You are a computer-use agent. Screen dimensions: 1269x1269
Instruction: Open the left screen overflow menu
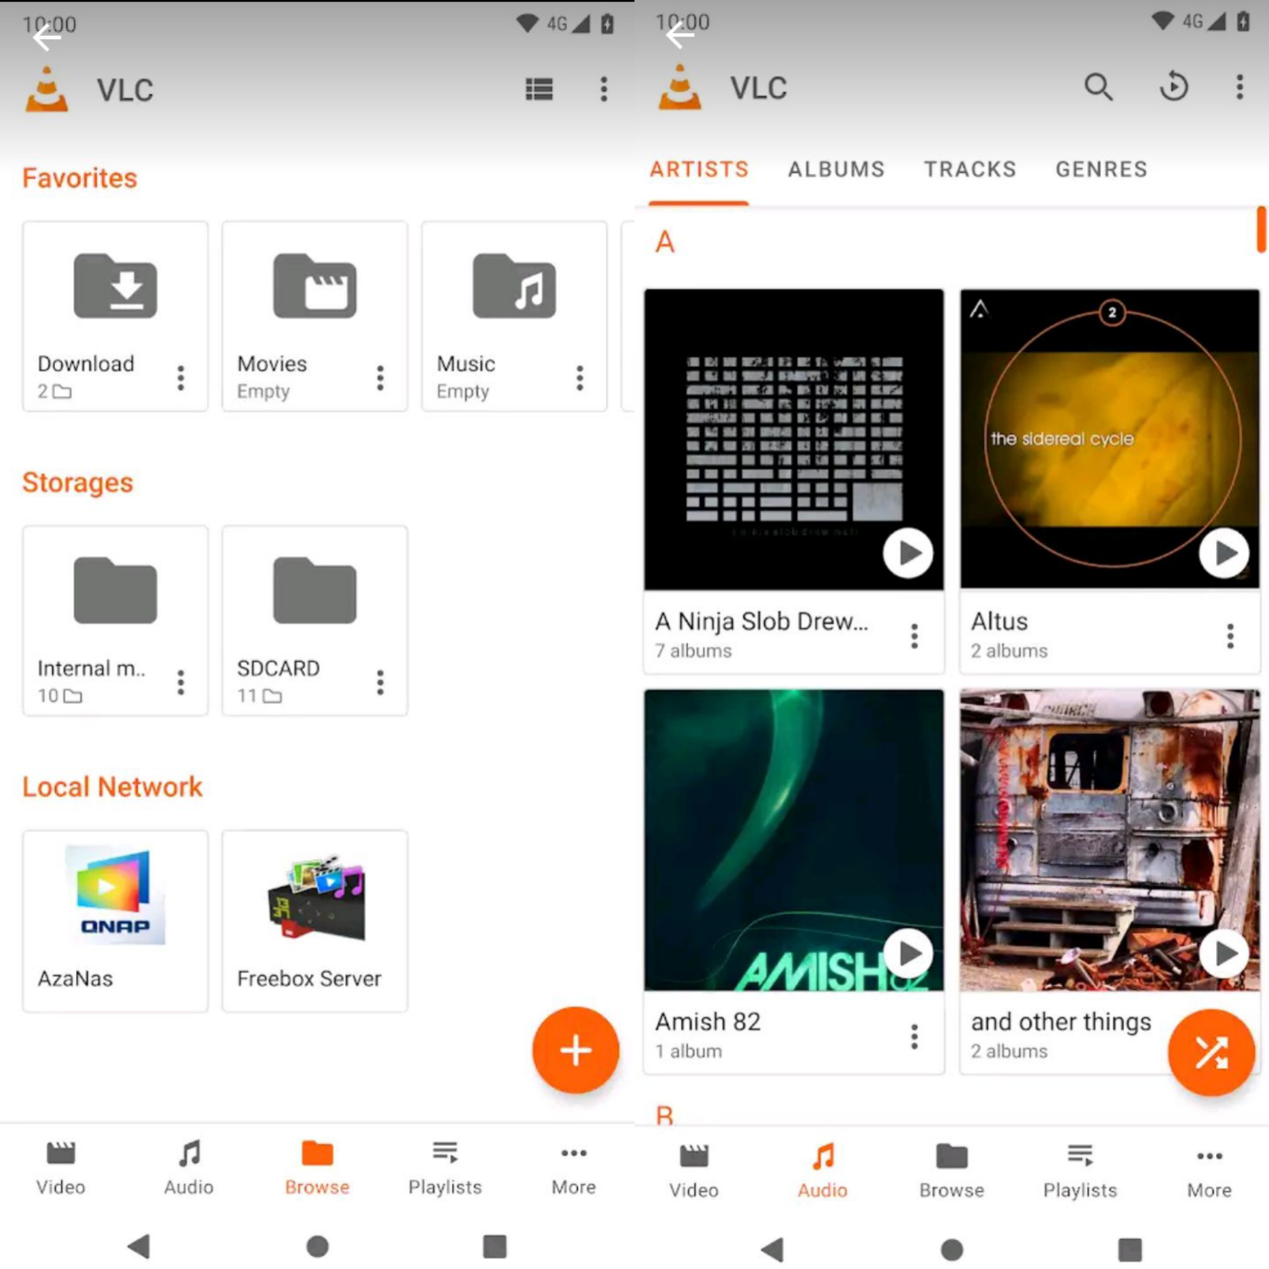tap(603, 89)
